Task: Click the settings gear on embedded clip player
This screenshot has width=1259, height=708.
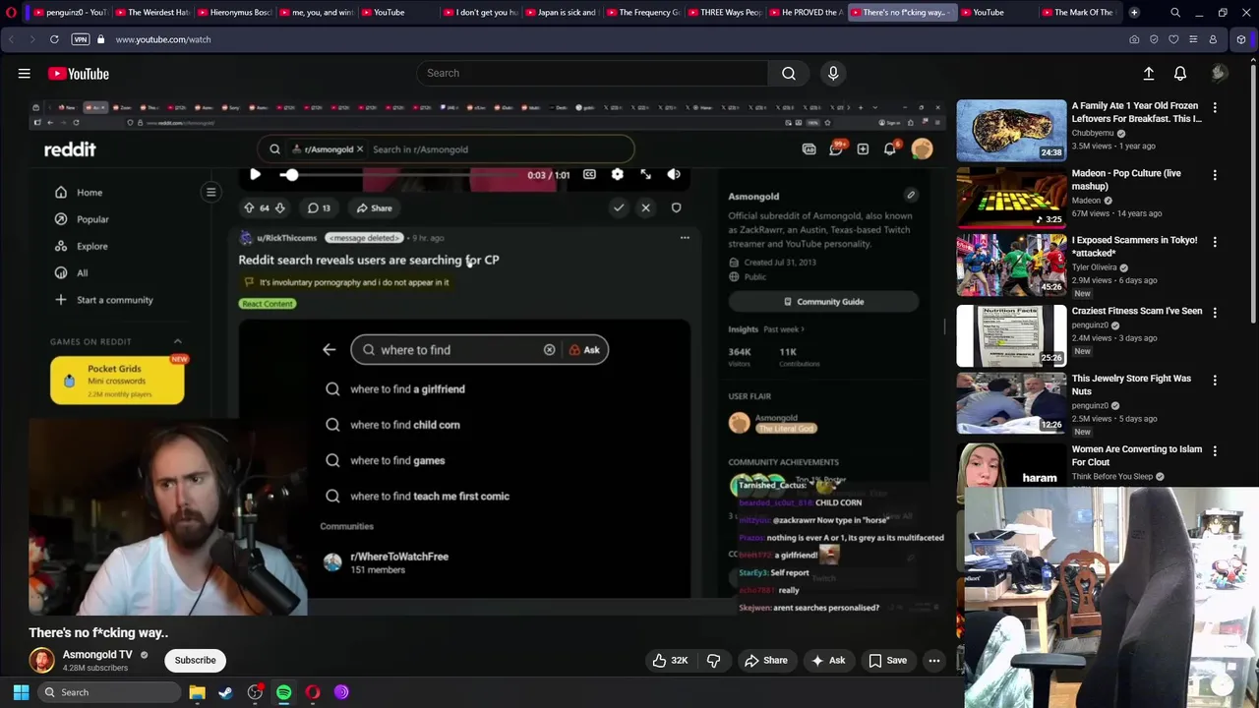Action: point(617,174)
